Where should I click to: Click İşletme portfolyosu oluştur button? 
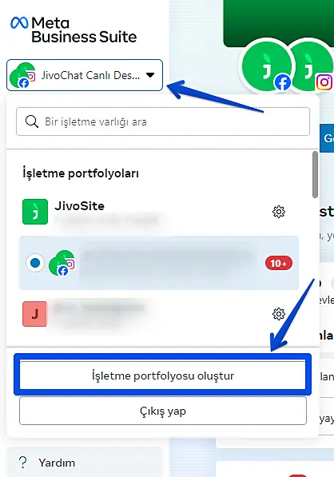pyautogui.click(x=162, y=375)
